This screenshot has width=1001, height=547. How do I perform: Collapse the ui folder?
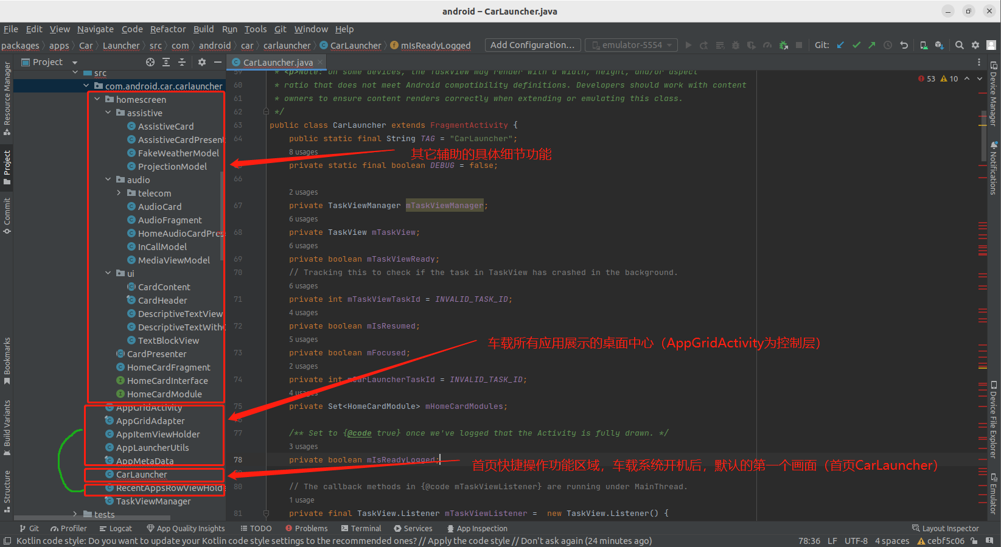[108, 273]
